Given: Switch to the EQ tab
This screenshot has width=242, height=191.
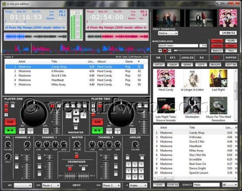Looking at the screenshot, I should point(201,58).
